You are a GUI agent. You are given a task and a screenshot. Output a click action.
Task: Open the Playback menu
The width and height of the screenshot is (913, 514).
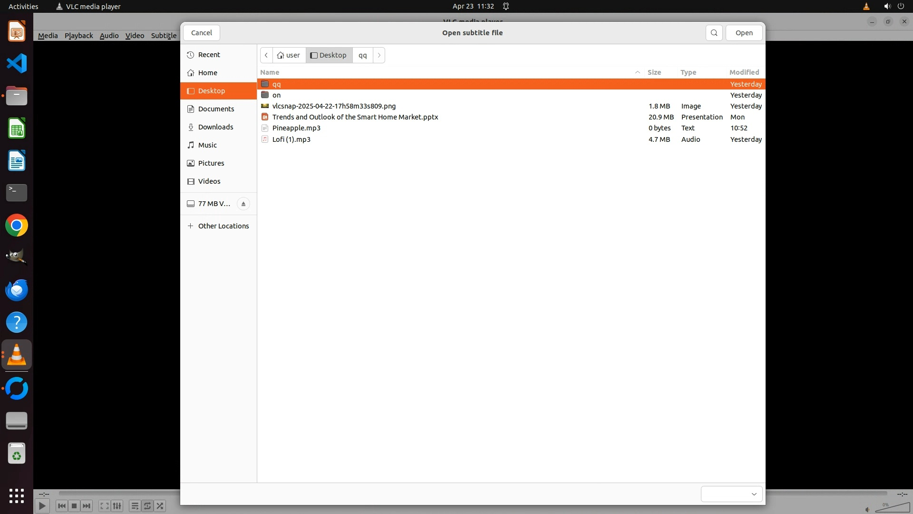coord(78,36)
